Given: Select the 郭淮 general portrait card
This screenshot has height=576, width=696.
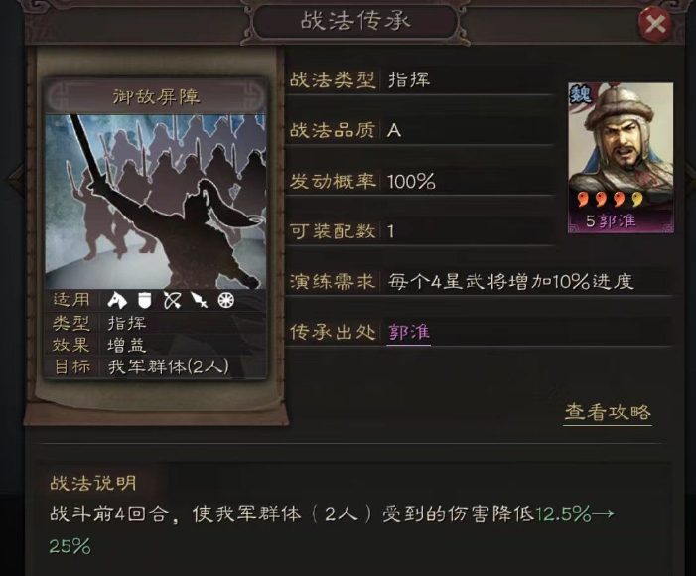Looking at the screenshot, I should (621, 158).
